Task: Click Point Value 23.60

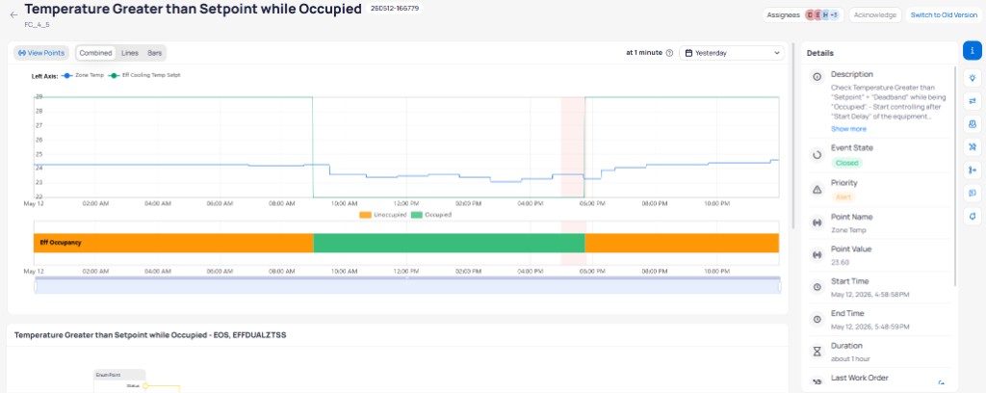Action: coord(839,264)
